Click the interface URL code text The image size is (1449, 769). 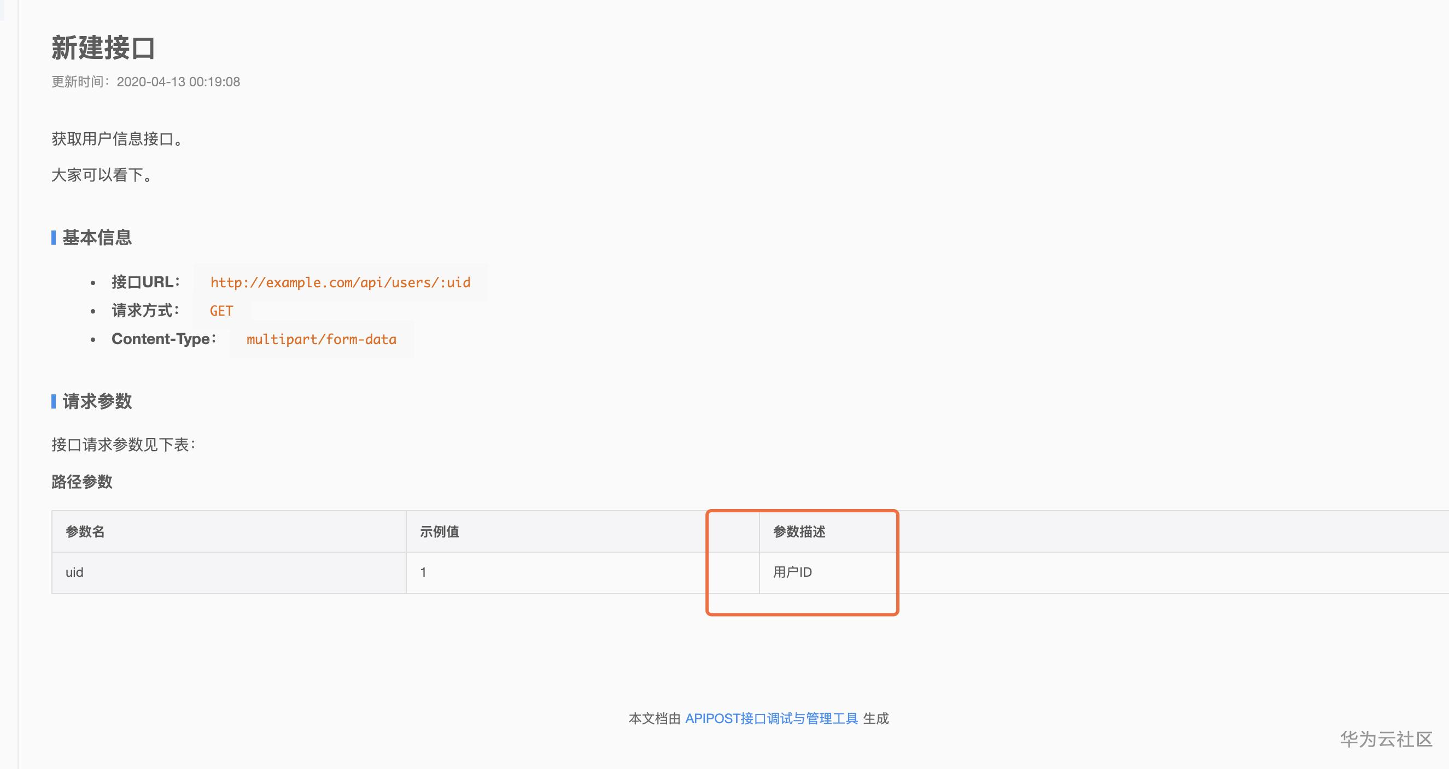point(340,282)
